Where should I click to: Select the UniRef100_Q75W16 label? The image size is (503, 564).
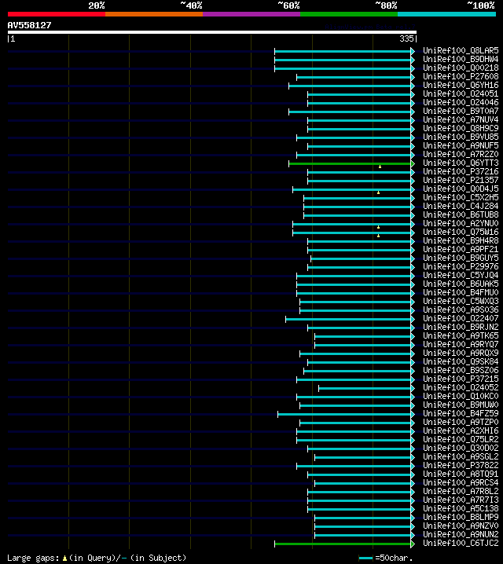click(461, 232)
